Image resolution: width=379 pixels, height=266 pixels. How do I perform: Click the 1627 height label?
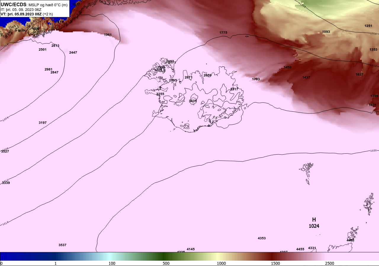[359, 74]
